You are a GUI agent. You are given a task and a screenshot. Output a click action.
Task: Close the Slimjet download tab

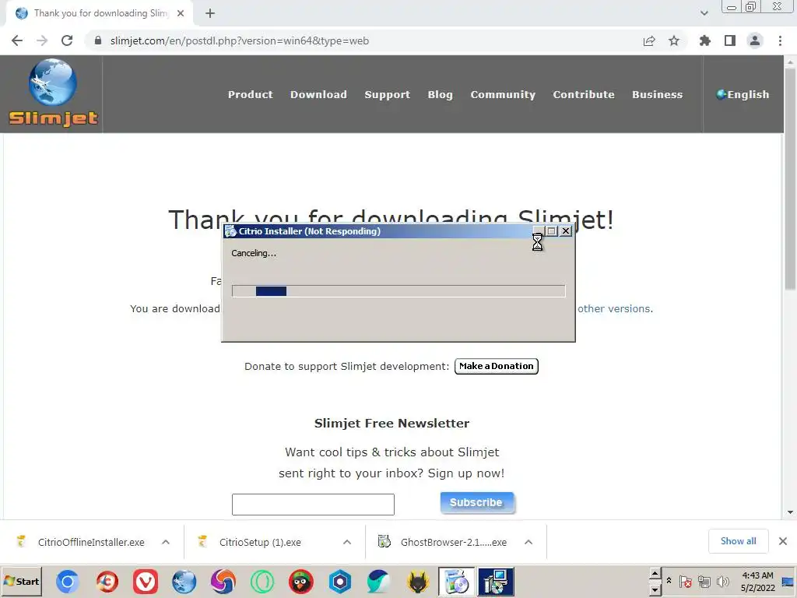(181, 13)
